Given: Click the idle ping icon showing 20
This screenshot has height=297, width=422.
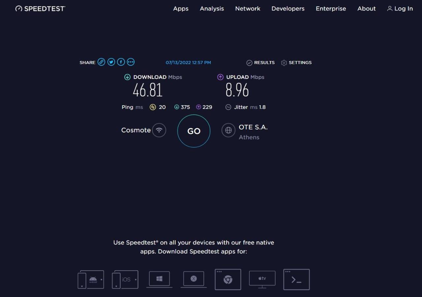Looking at the screenshot, I should [x=153, y=107].
